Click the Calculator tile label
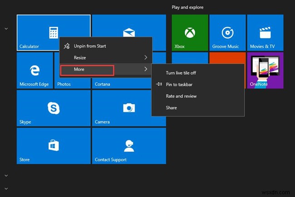The image size is (295, 197). click(x=29, y=46)
